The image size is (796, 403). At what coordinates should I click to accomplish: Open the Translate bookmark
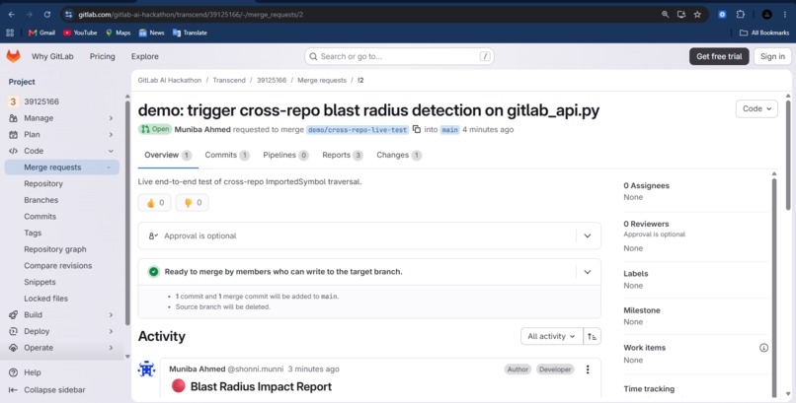tap(190, 33)
